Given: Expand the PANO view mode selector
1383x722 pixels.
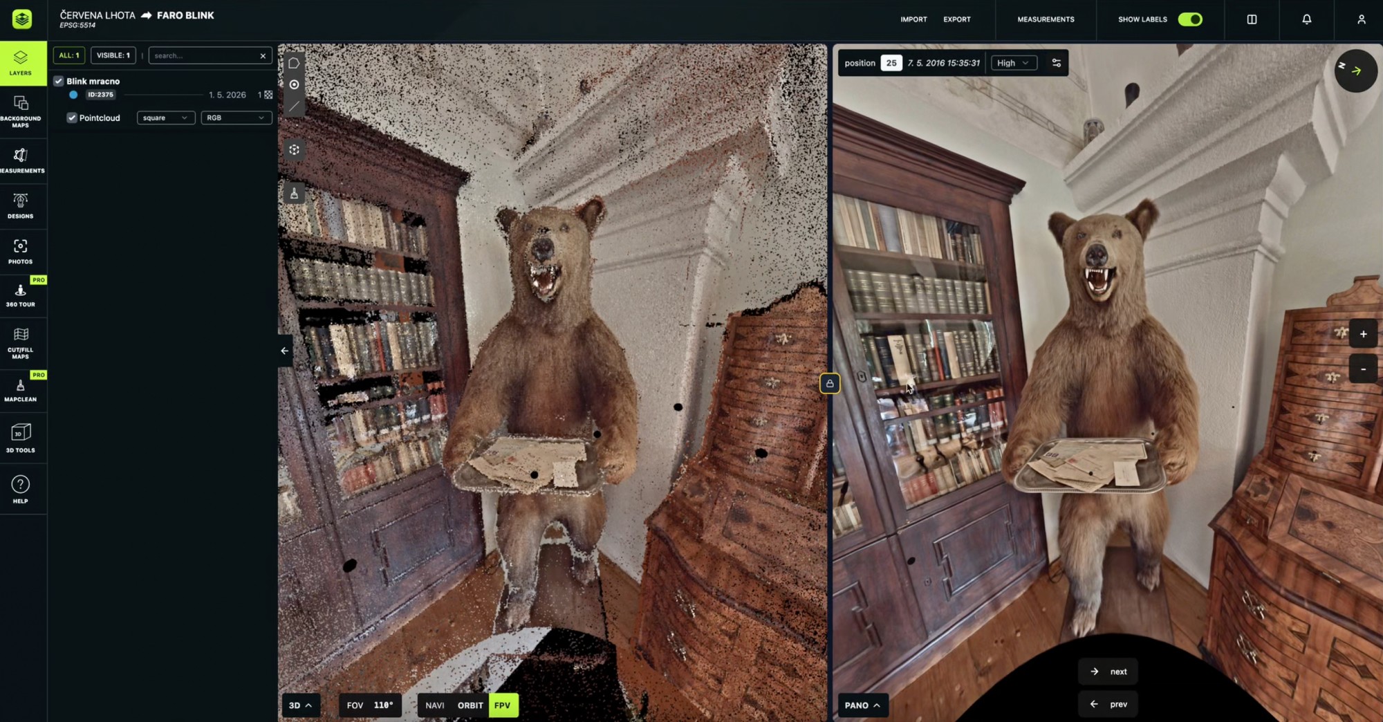Looking at the screenshot, I should (x=862, y=705).
